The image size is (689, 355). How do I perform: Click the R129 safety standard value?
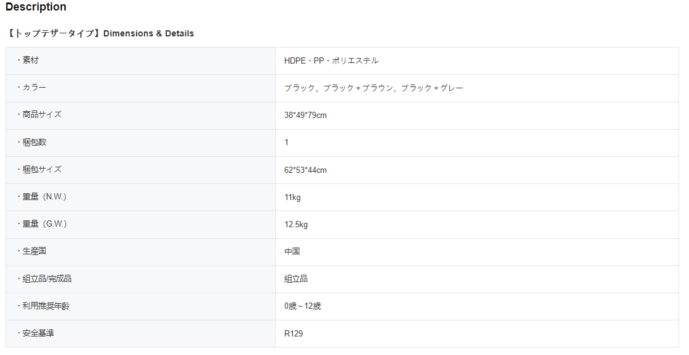tap(294, 333)
